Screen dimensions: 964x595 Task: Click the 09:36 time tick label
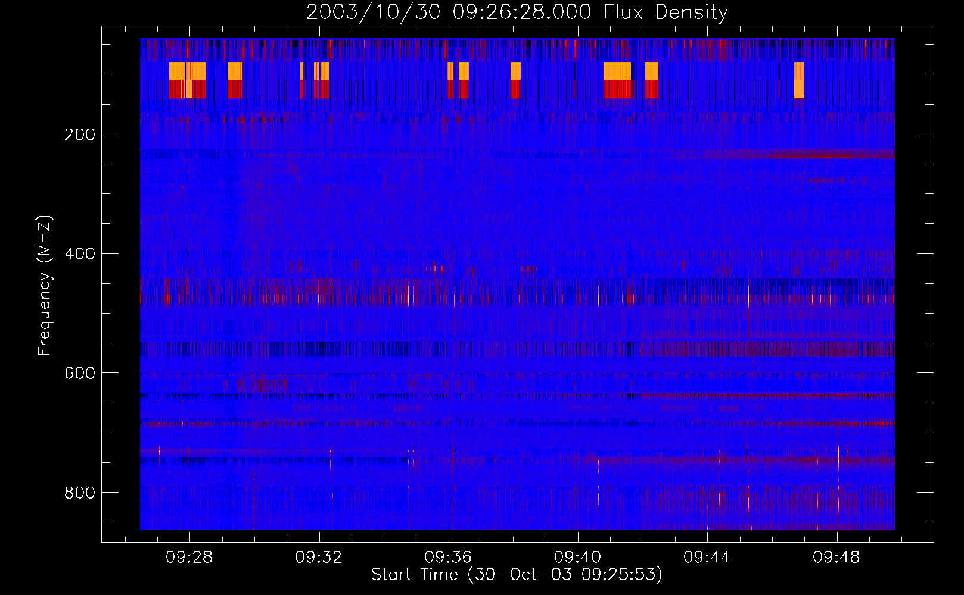click(448, 557)
